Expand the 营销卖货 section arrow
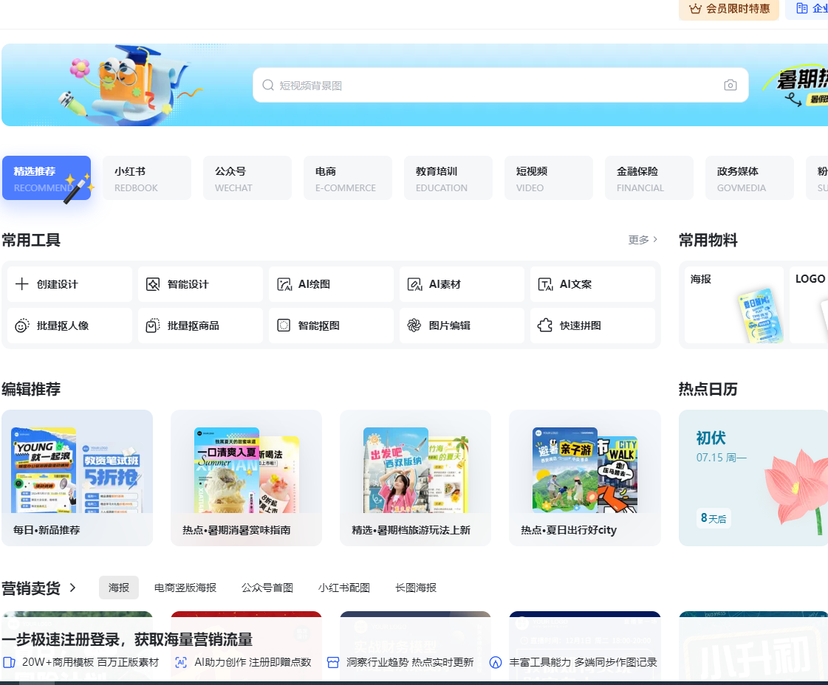The width and height of the screenshot is (828, 685). pos(73,588)
